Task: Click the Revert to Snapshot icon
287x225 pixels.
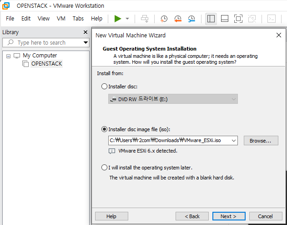Action: 178,19
